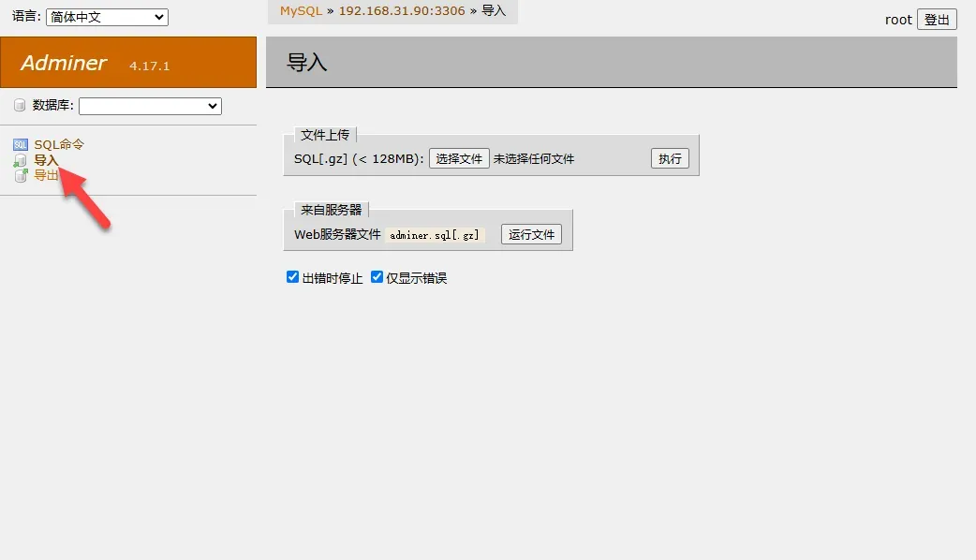Click the 登出 logout button
Screen dimensions: 976x560
tap(937, 19)
